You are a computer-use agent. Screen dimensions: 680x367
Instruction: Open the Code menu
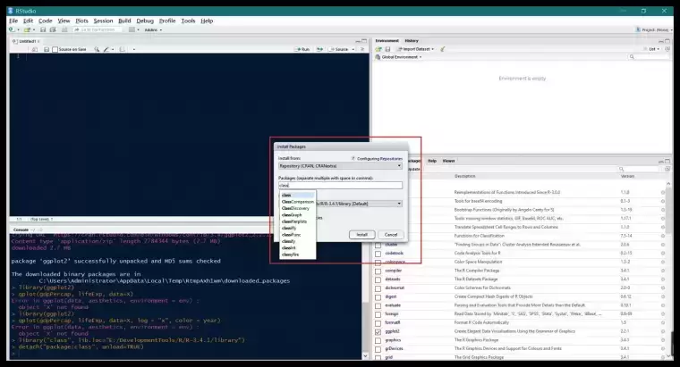[x=45, y=21]
